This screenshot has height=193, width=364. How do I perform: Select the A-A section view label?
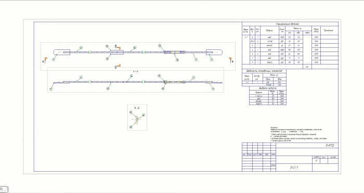[x=136, y=72]
